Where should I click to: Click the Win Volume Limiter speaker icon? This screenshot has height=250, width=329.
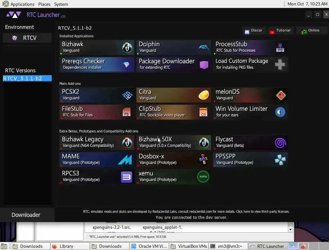(280, 112)
